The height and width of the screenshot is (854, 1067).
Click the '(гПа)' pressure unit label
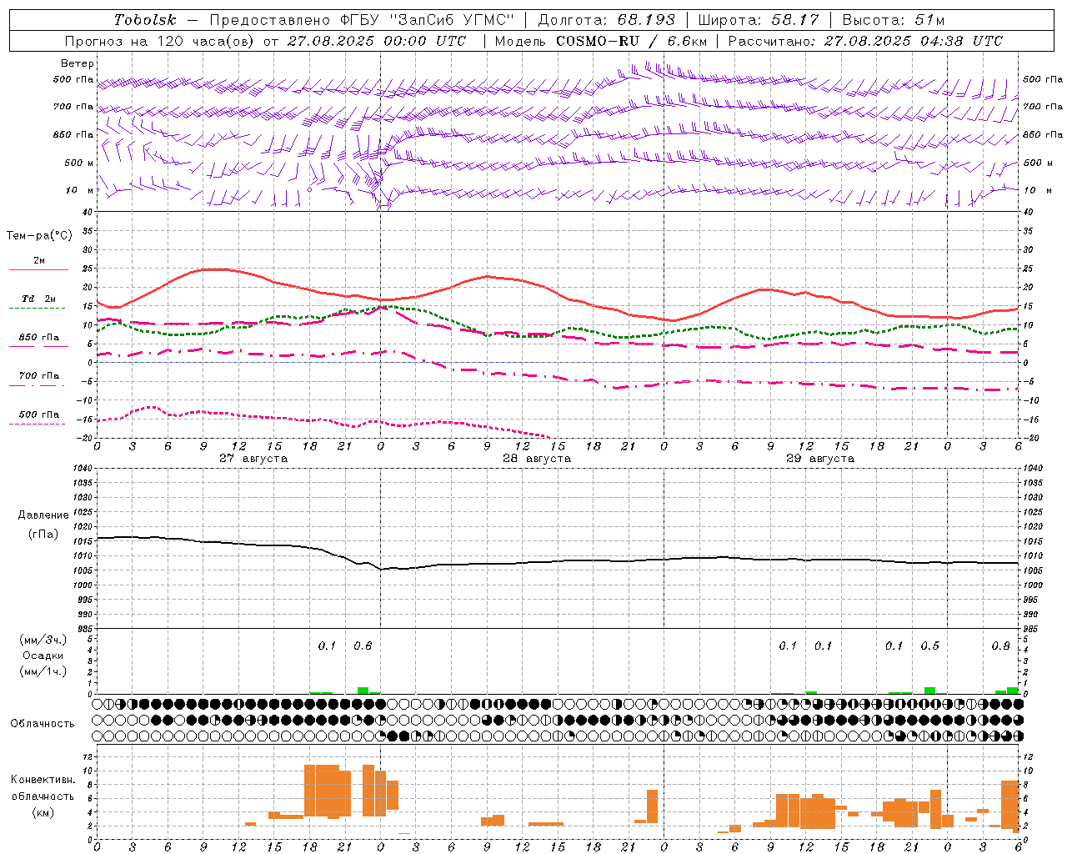point(42,534)
